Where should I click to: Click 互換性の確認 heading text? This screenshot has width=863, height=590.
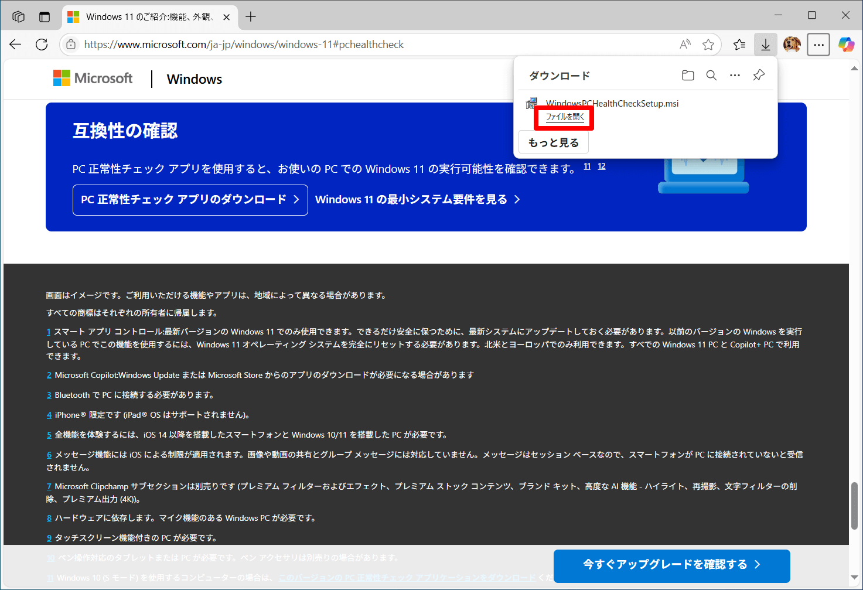(125, 131)
